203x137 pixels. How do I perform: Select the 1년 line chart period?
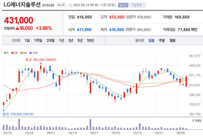coord(61,41)
